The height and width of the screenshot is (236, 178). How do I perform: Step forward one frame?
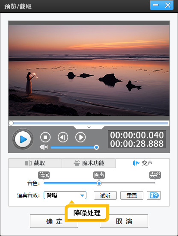[80, 137]
